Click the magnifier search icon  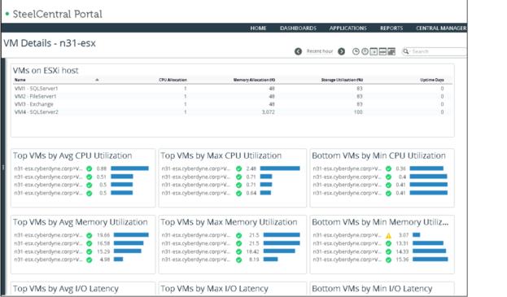[x=406, y=51]
